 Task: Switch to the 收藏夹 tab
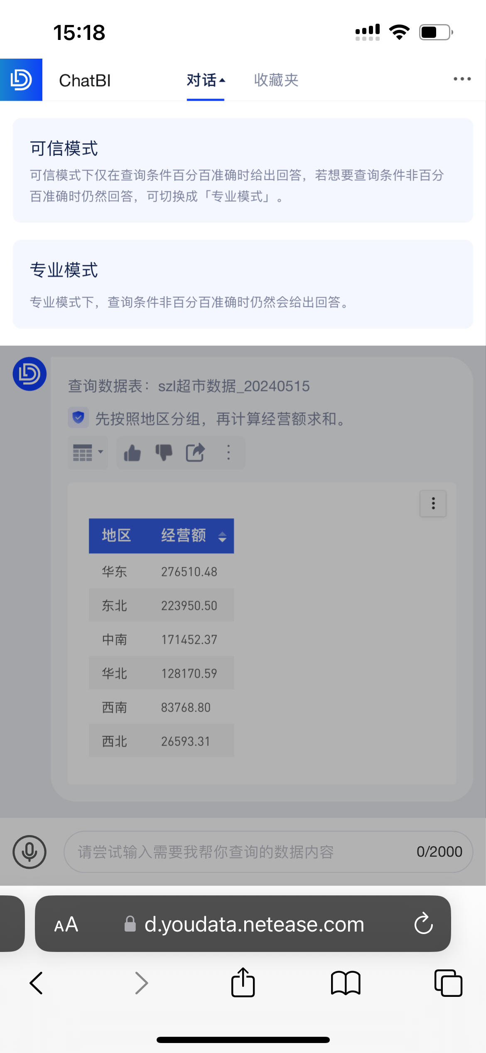[276, 80]
